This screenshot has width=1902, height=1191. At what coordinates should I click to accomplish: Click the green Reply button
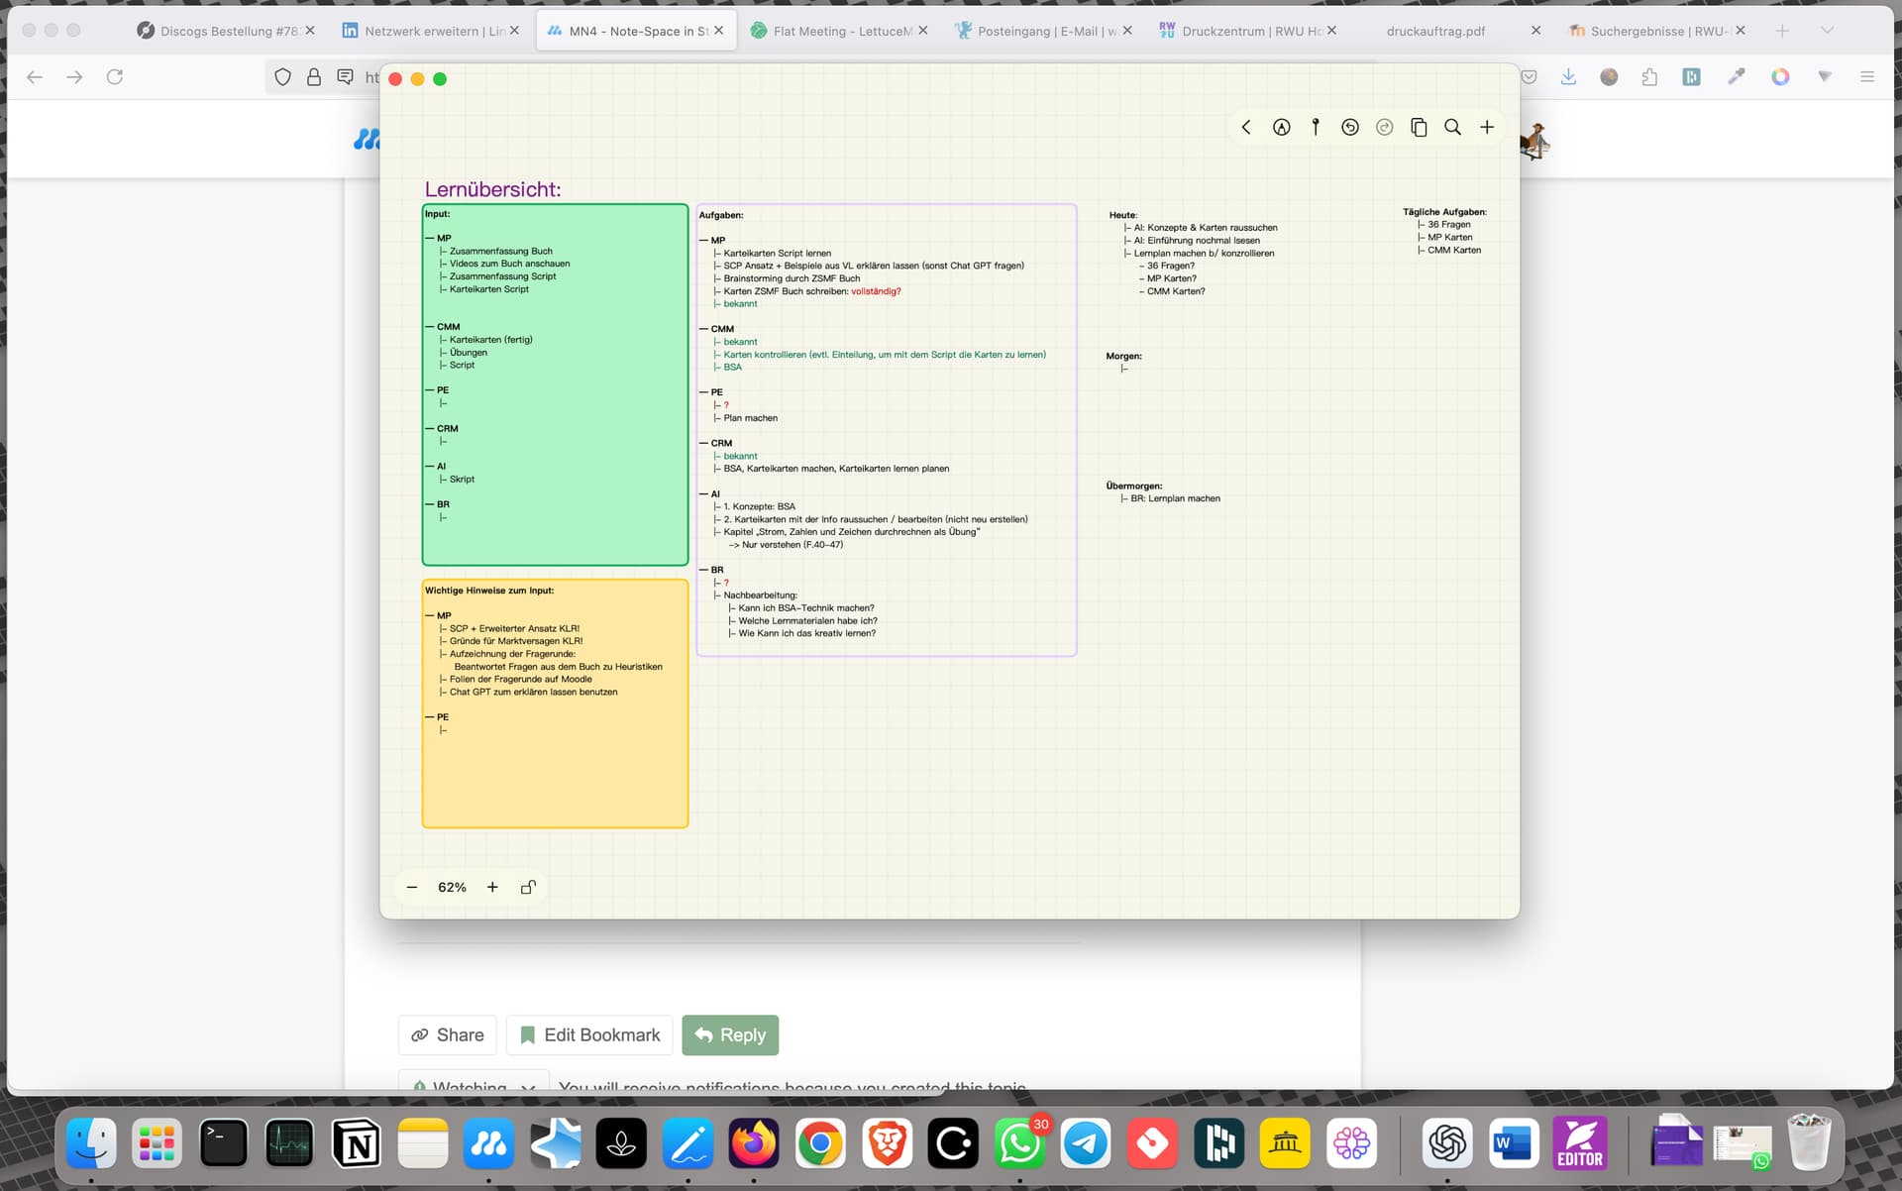[730, 1034]
